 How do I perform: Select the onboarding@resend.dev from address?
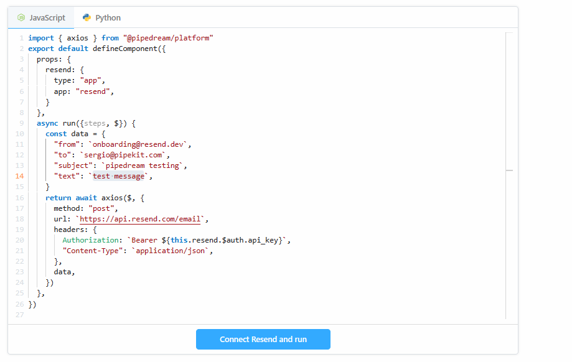point(138,144)
